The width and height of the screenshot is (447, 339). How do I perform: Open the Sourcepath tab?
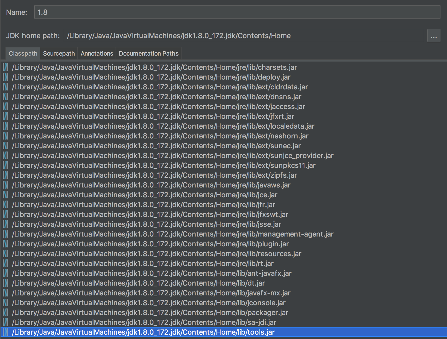point(59,53)
